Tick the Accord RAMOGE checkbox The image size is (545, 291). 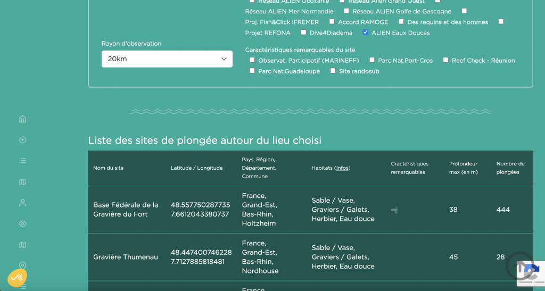pyautogui.click(x=332, y=22)
